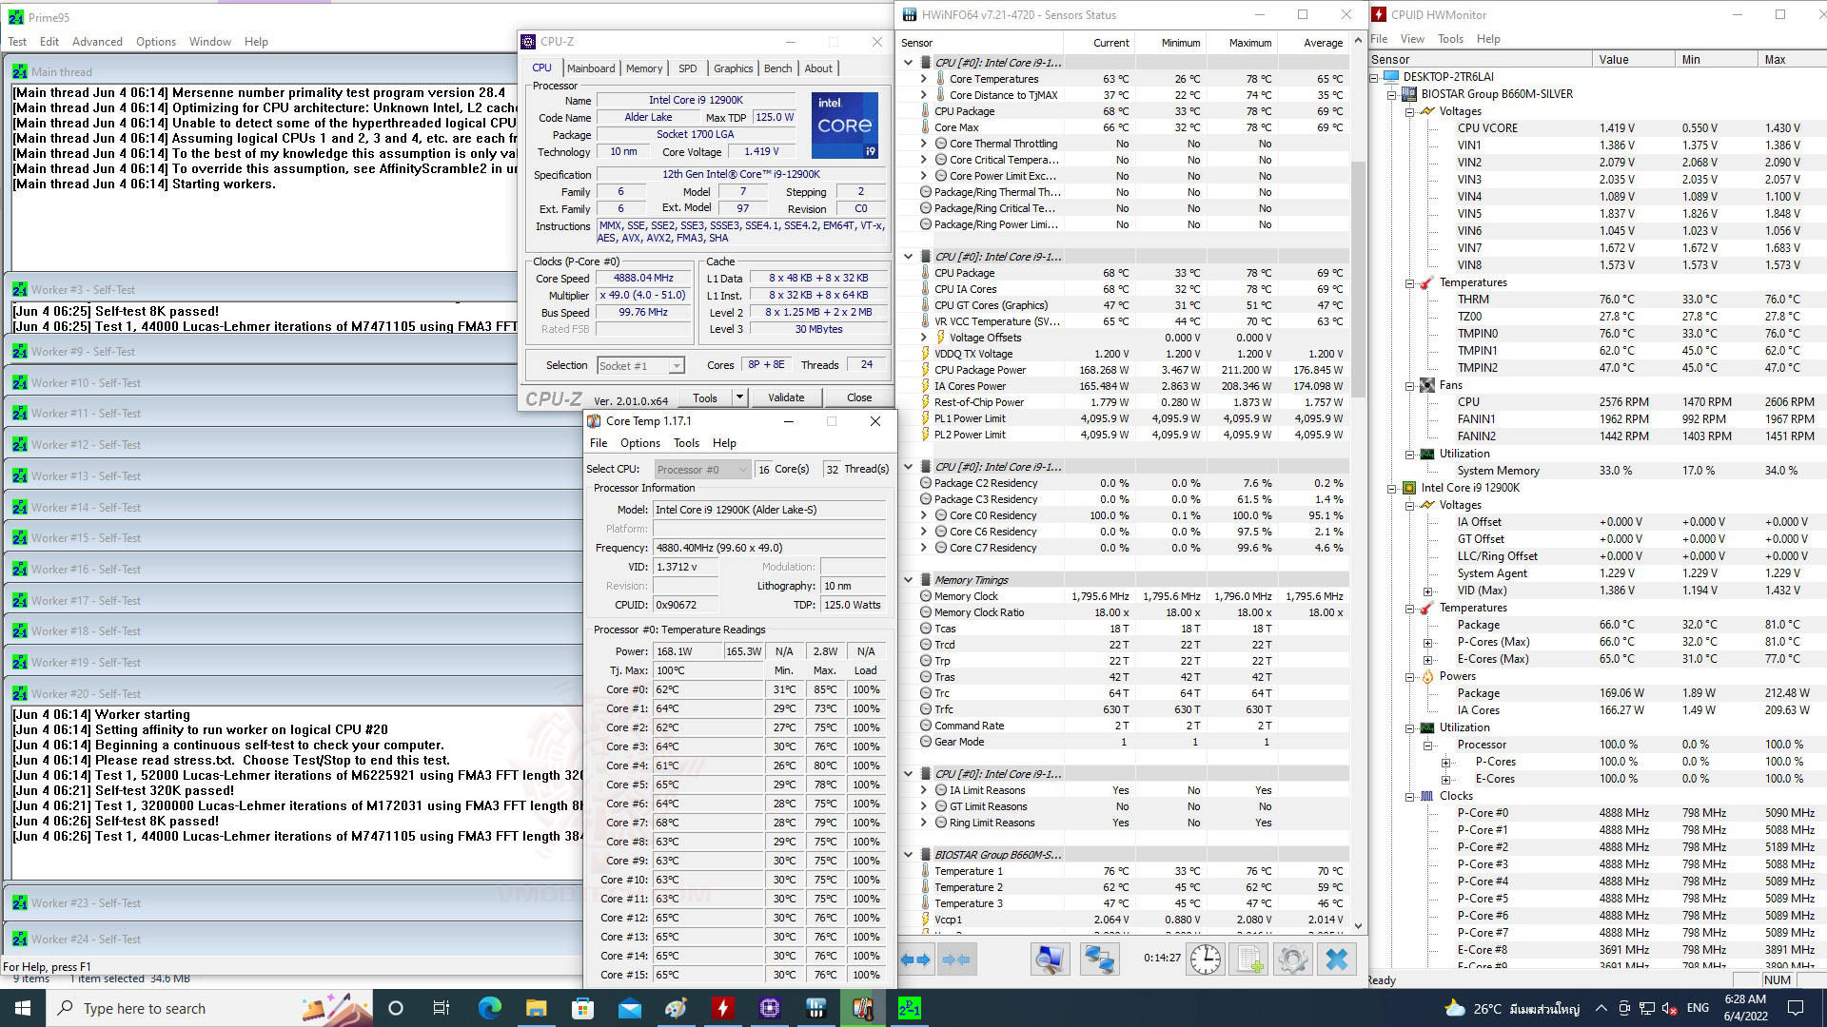Click HWiNFO blue X close-sensors icon
Image resolution: width=1827 pixels, height=1027 pixels.
1337,959
